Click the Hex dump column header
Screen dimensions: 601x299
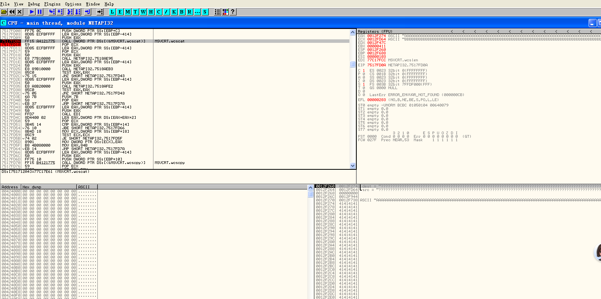point(49,187)
